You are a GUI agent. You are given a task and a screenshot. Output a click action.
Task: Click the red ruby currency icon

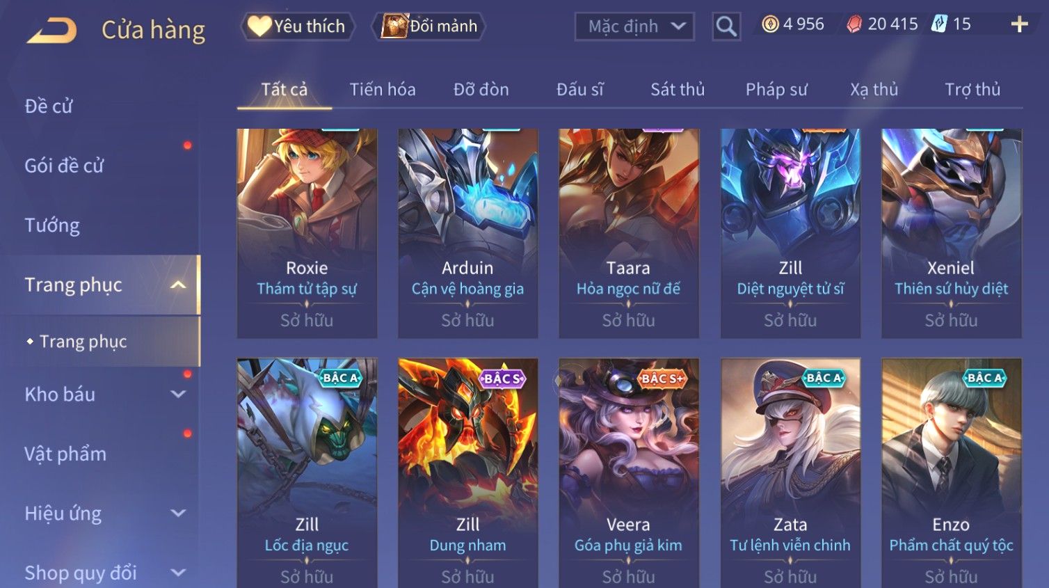[854, 24]
